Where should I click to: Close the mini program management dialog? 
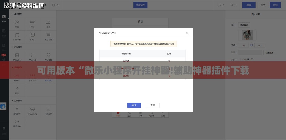(187, 33)
